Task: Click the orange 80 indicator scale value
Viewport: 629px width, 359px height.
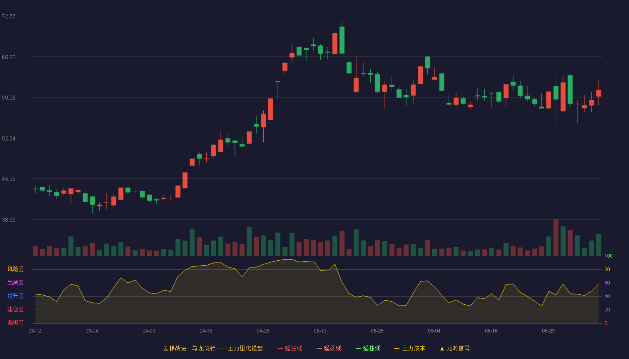Action: click(607, 269)
